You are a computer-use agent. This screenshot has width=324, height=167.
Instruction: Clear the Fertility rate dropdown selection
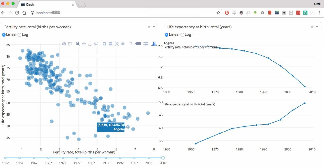pos(149,27)
